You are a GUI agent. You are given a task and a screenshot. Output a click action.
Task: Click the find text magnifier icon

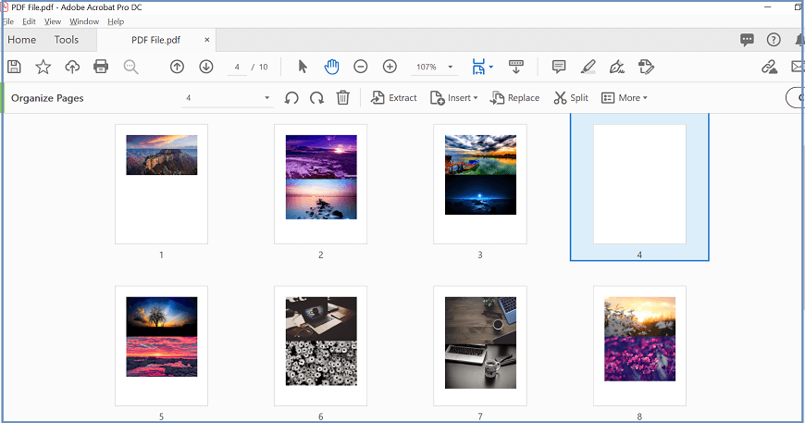click(130, 67)
